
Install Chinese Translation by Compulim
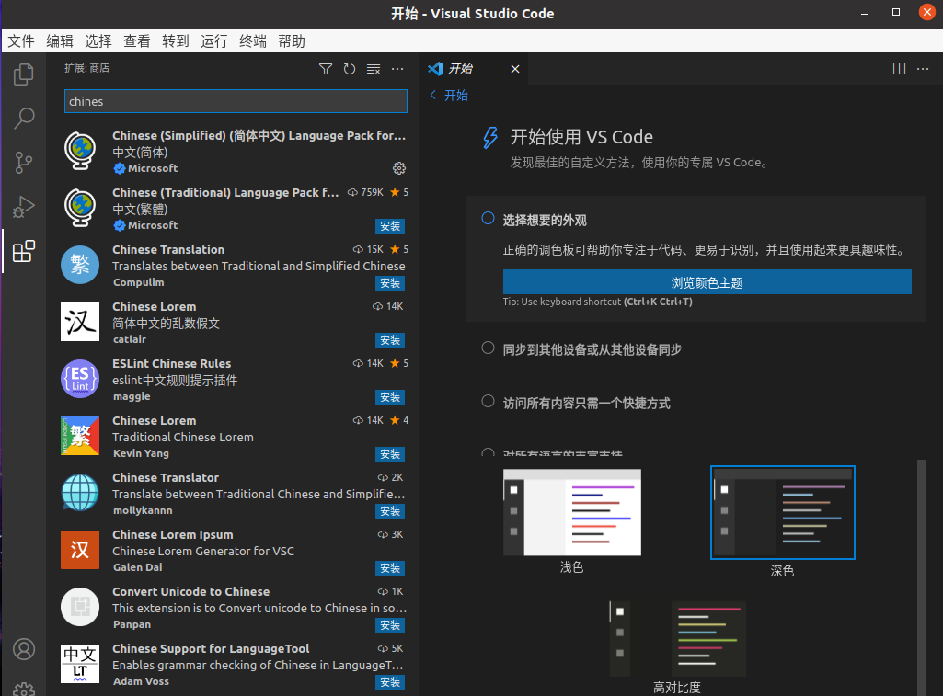click(x=390, y=283)
